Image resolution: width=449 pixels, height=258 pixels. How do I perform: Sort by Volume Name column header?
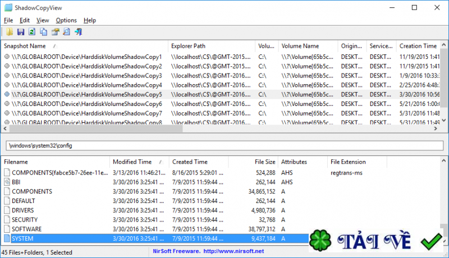[308, 46]
